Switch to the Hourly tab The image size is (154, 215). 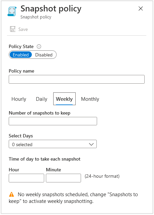pos(19,99)
